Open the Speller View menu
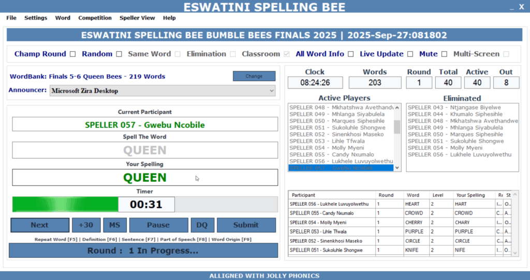The image size is (530, 280). 137,18
